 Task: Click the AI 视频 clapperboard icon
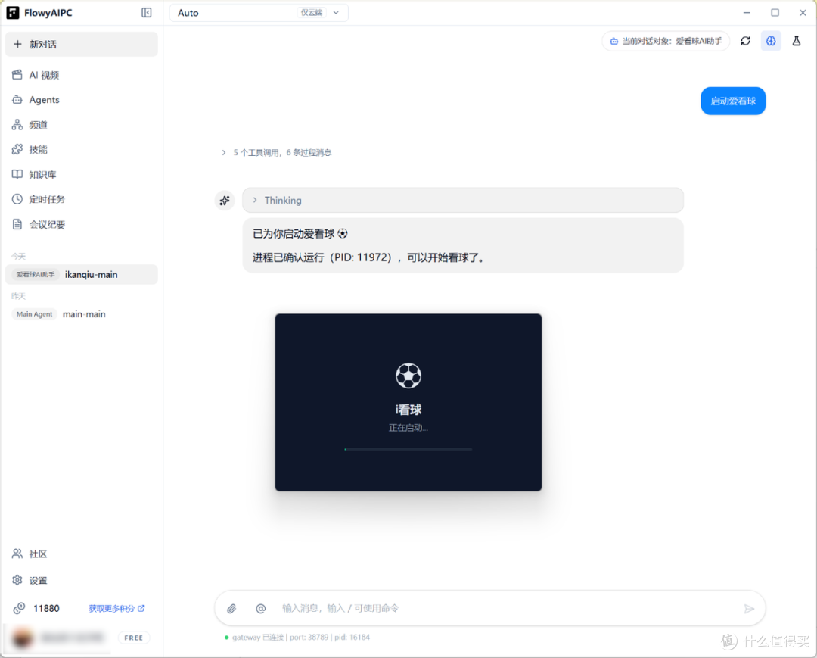(x=17, y=74)
